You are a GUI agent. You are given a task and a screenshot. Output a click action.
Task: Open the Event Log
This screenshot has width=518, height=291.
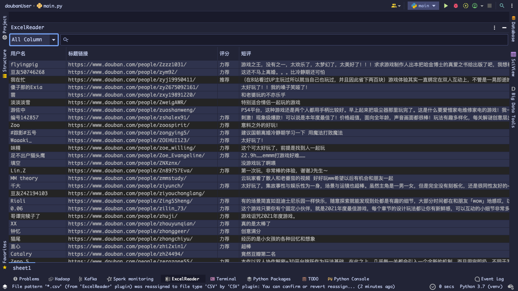pos(489,279)
